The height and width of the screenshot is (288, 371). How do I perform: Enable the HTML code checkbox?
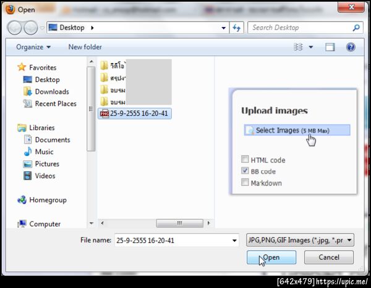coord(245,159)
